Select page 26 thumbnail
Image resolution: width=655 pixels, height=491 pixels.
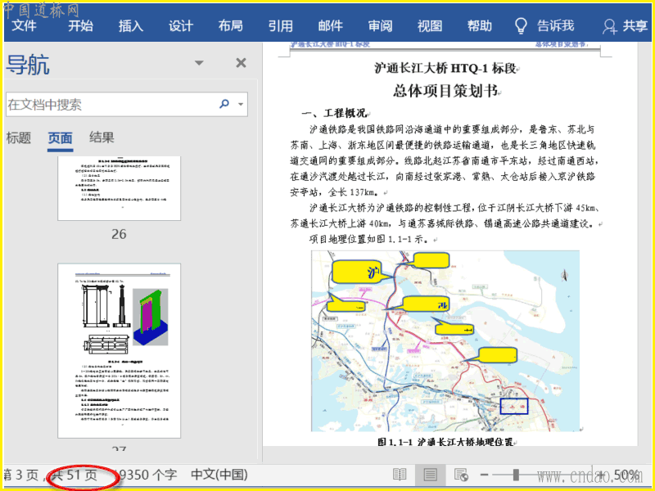click(119, 187)
